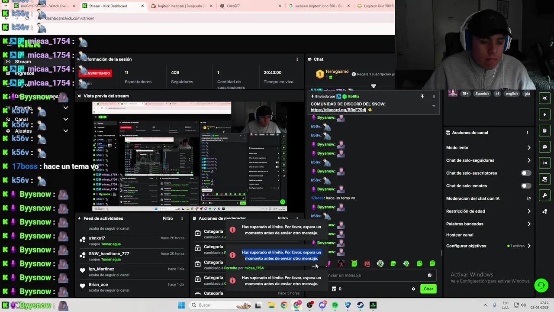
Task: Click the Spanish tag chip
Action: click(x=482, y=94)
